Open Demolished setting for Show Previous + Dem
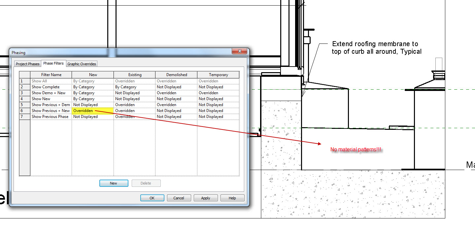The image size is (475, 229). pyautogui.click(x=176, y=105)
